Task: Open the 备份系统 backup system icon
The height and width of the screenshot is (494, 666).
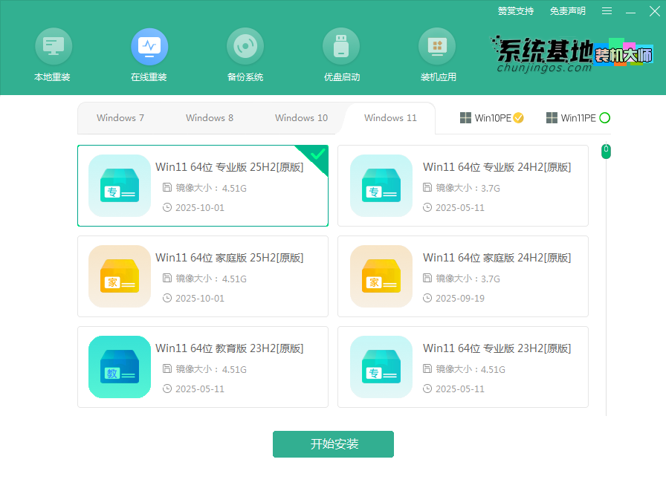Action: (x=245, y=48)
